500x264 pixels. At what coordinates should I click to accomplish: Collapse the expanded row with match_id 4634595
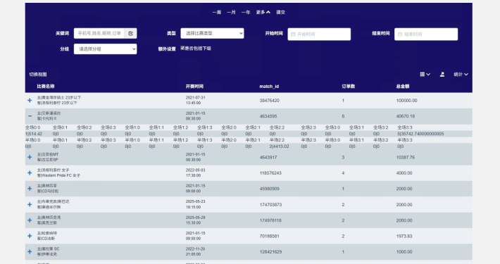[x=30, y=116]
